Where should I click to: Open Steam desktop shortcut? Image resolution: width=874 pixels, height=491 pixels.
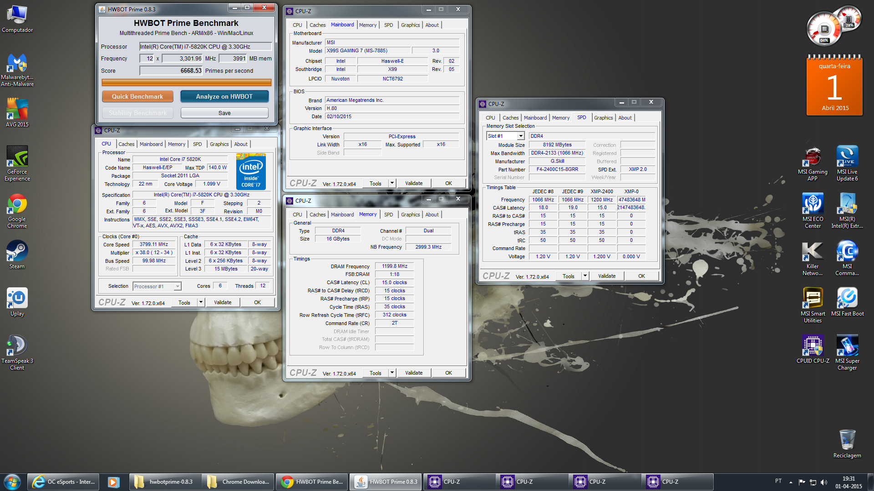coord(17,255)
